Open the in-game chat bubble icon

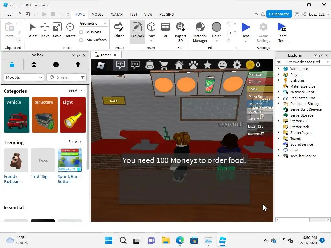(135, 65)
